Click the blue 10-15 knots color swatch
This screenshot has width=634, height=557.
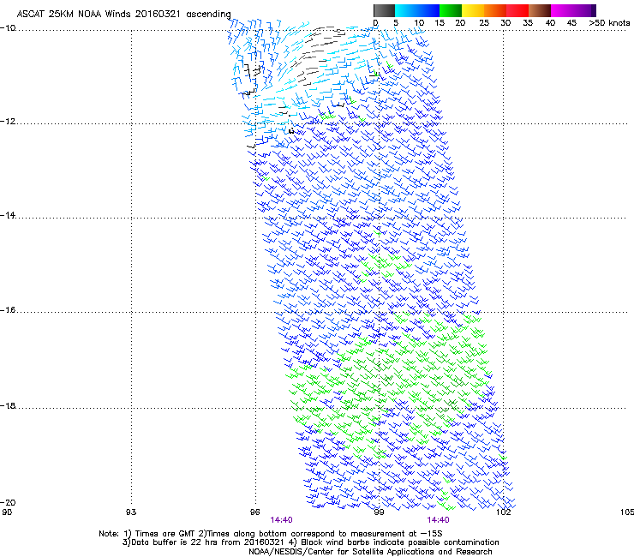click(x=428, y=10)
